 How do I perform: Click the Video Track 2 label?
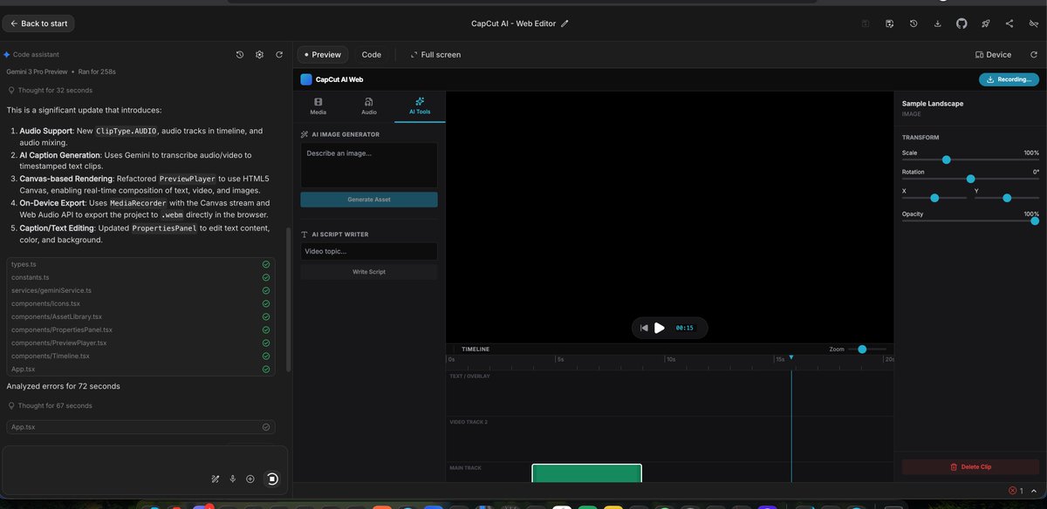(x=469, y=422)
